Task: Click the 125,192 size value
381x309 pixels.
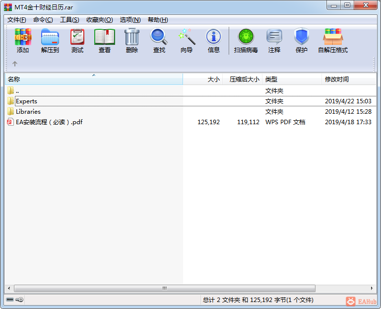Action: pos(208,122)
